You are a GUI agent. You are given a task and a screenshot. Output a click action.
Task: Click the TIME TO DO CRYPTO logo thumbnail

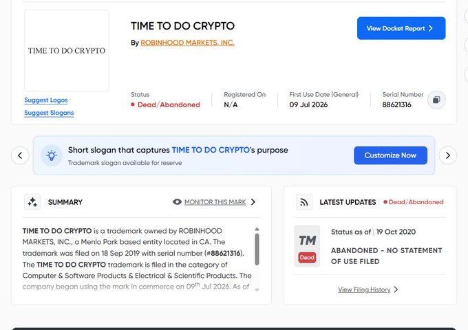[67, 51]
